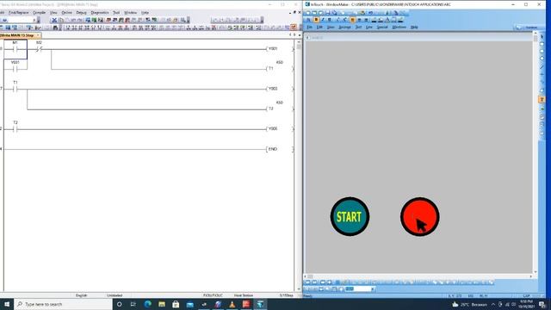Open the Window menu in GX Works

coord(130,12)
